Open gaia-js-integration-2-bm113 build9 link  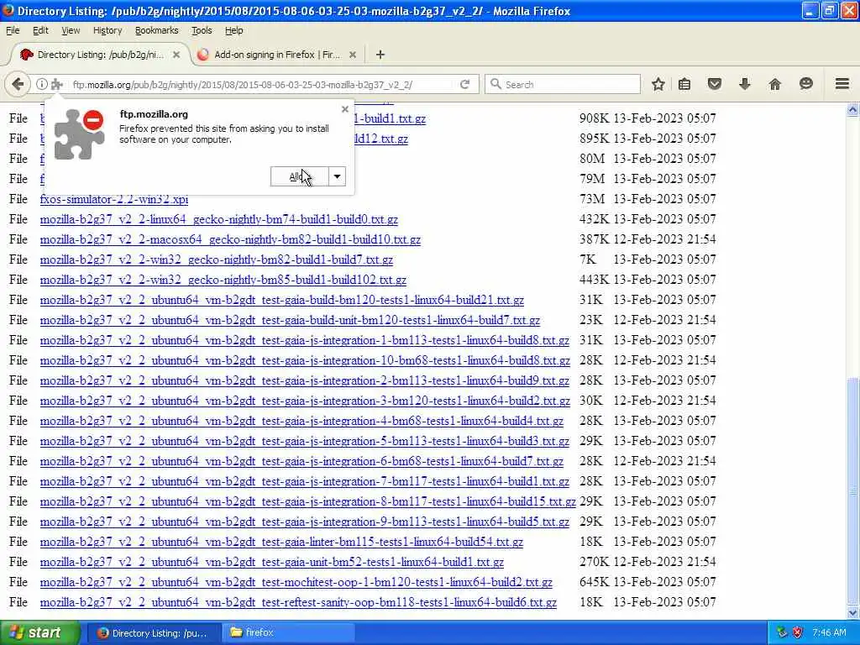click(x=305, y=380)
